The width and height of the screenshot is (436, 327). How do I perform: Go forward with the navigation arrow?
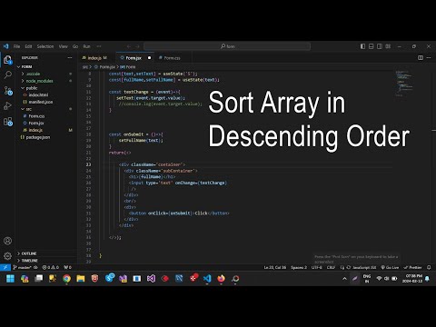pyautogui.click(x=138, y=46)
